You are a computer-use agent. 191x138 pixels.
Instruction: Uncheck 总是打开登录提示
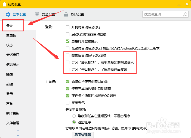(67, 41)
